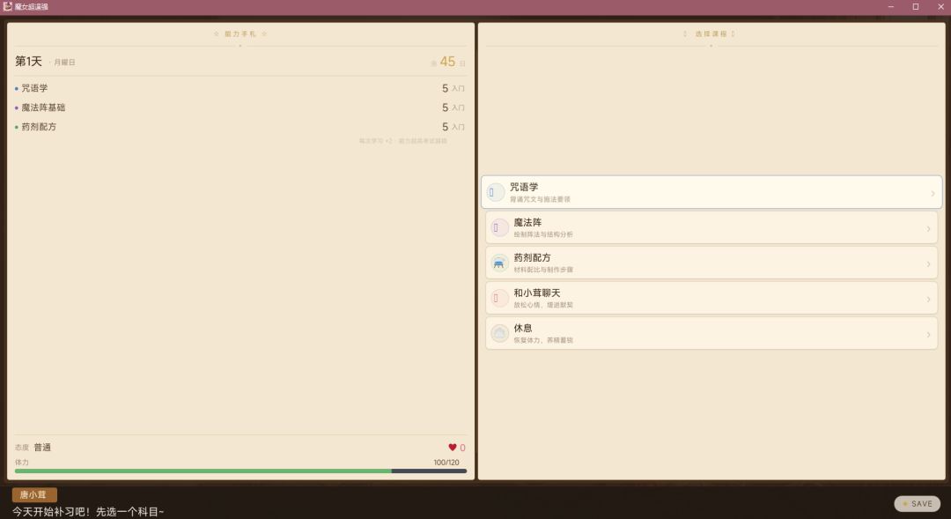Click the 放松心情，增进默契 subtitle

click(x=543, y=305)
